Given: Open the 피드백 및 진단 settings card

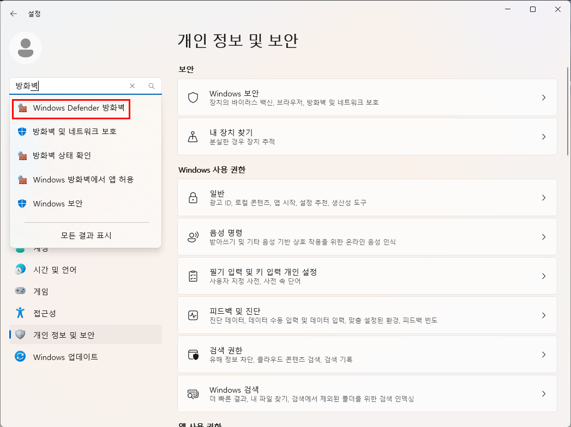Looking at the screenshot, I should 367,315.
